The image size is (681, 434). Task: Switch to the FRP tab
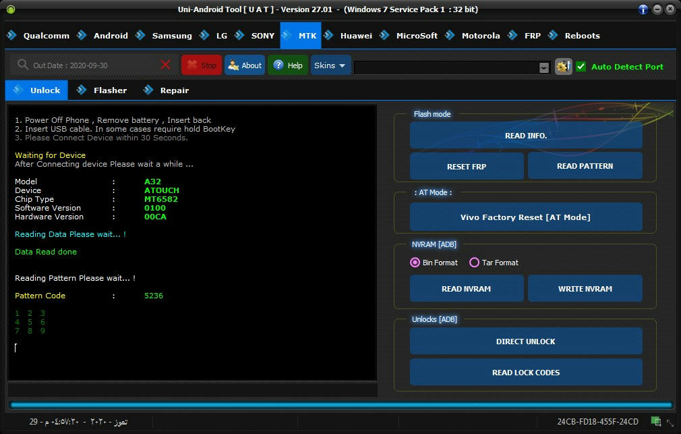(x=525, y=36)
